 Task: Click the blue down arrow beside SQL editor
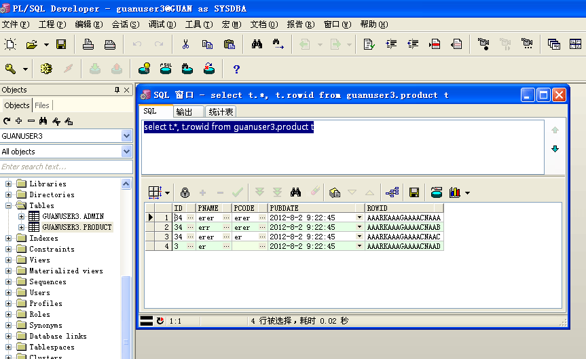coord(555,149)
